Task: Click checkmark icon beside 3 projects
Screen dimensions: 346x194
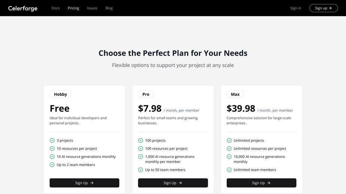Action: pos(52,141)
